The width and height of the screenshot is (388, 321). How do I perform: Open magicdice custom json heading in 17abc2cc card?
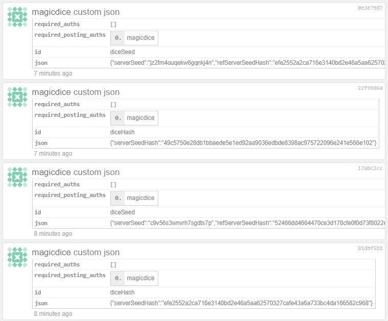(76, 172)
